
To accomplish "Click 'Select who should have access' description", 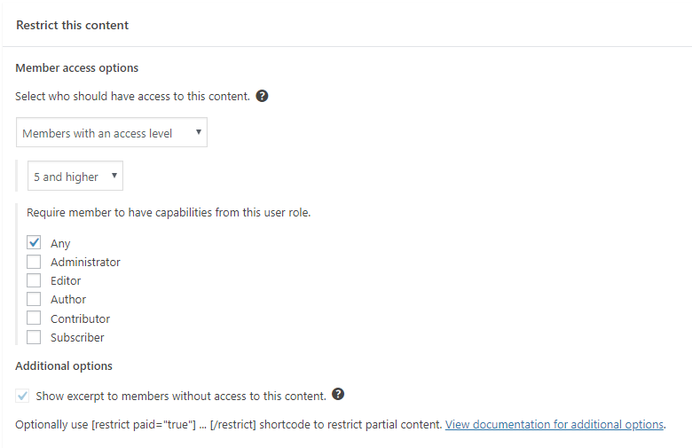I will point(132,96).
